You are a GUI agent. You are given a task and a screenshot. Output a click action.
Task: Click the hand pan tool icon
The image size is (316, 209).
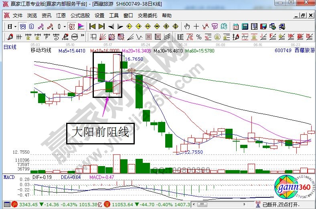tap(186, 27)
